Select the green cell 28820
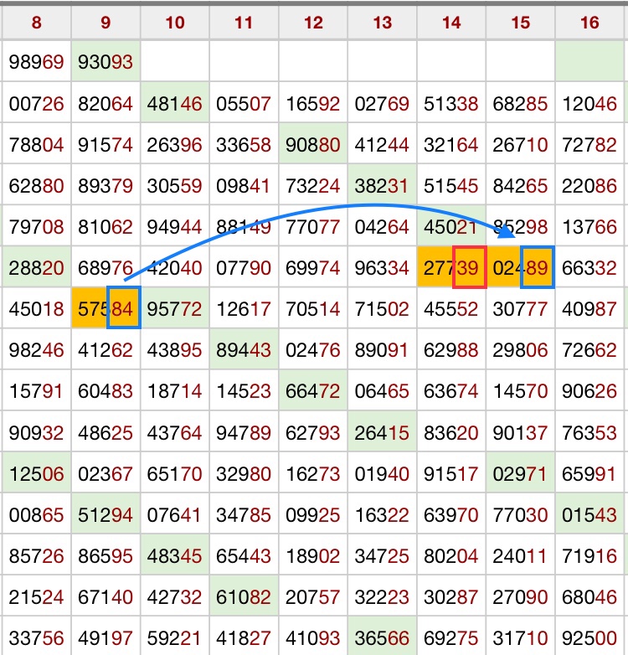Viewport: 628px width, 655px height. click(36, 268)
